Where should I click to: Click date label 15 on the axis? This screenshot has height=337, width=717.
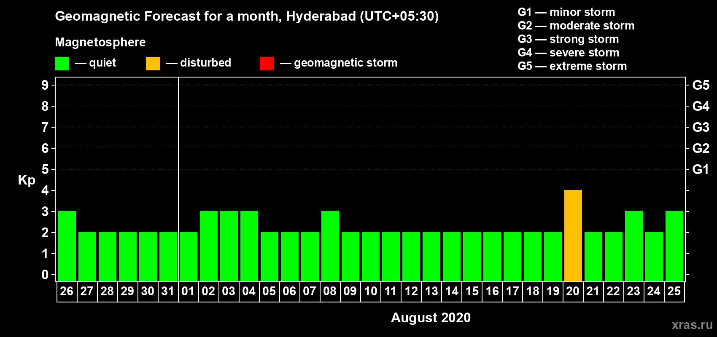click(x=472, y=291)
